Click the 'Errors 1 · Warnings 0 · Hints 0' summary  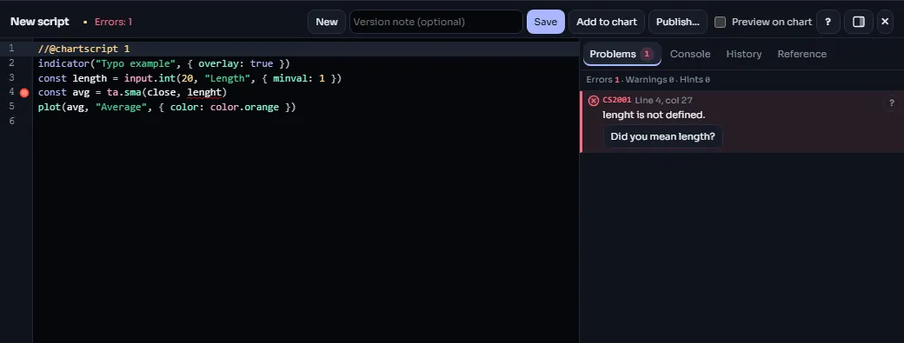pyautogui.click(x=648, y=79)
